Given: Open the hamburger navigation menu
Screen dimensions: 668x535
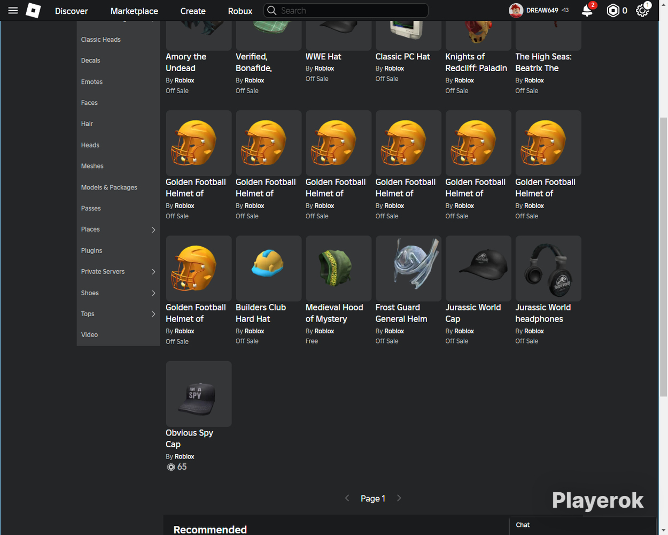Looking at the screenshot, I should tap(13, 11).
